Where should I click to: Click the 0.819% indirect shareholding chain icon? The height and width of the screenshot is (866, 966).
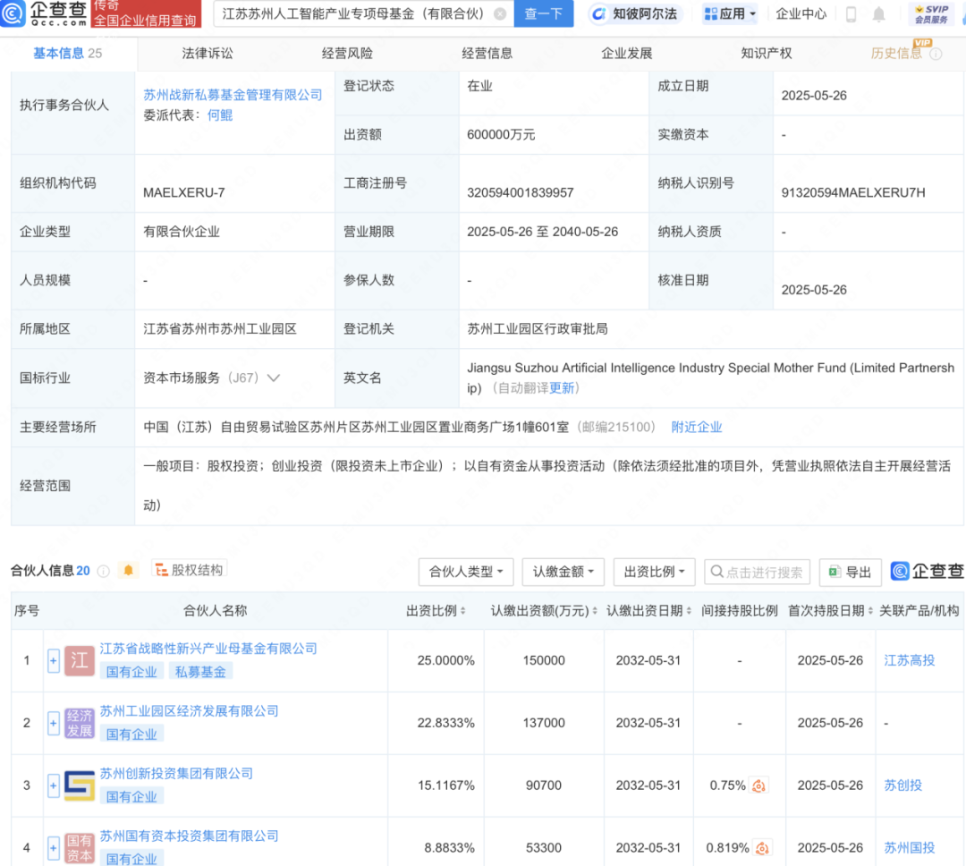tap(763, 848)
